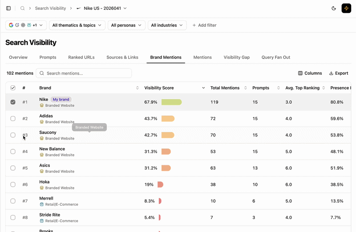The height and width of the screenshot is (232, 356).
Task: Check the Merrell row checkbox
Action: [x=13, y=201]
